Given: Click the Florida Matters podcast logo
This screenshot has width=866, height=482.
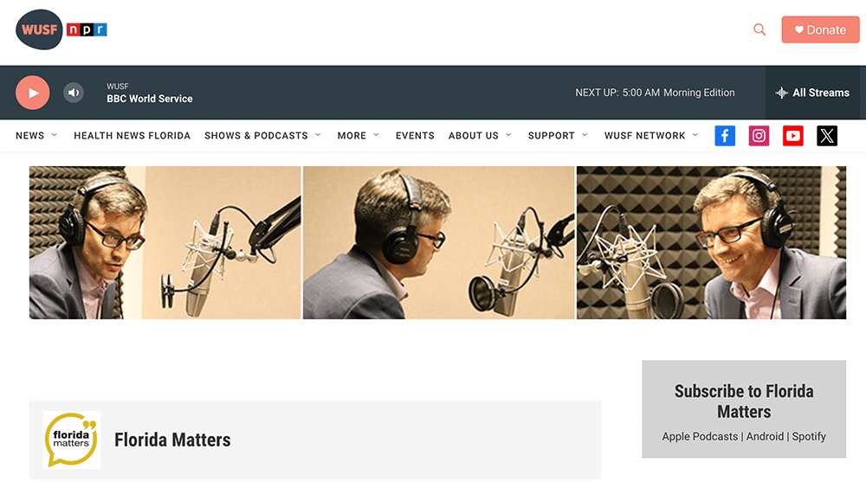Looking at the screenshot, I should point(72,440).
